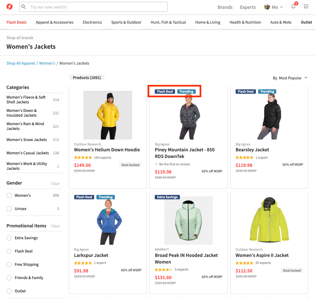315x299 pixels.
Task: Click the star rating on Women's Aspire II Jacket
Action: coord(244,263)
